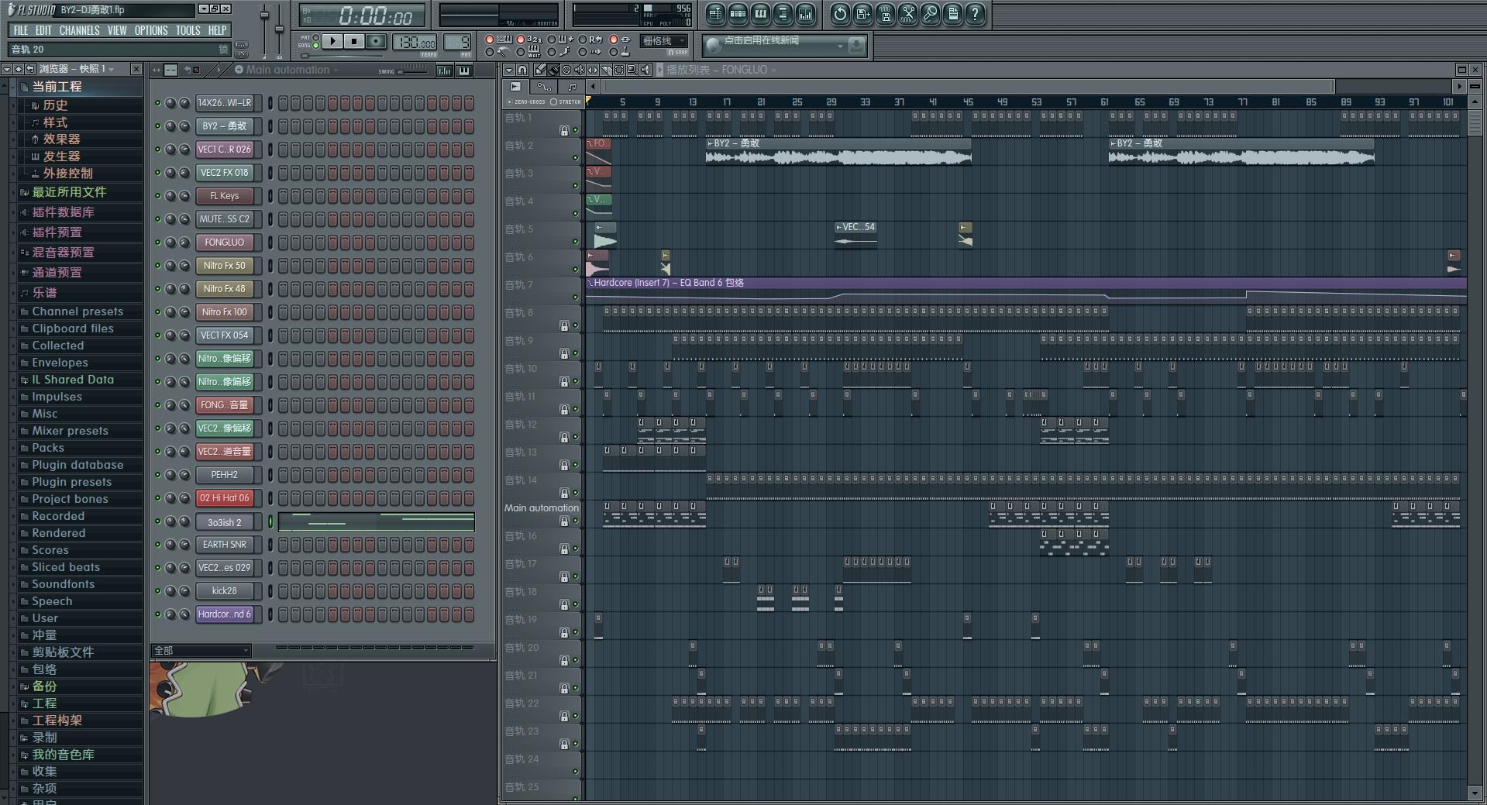1487x805 pixels.
Task: Open the playlist window icon
Action: (x=715, y=14)
